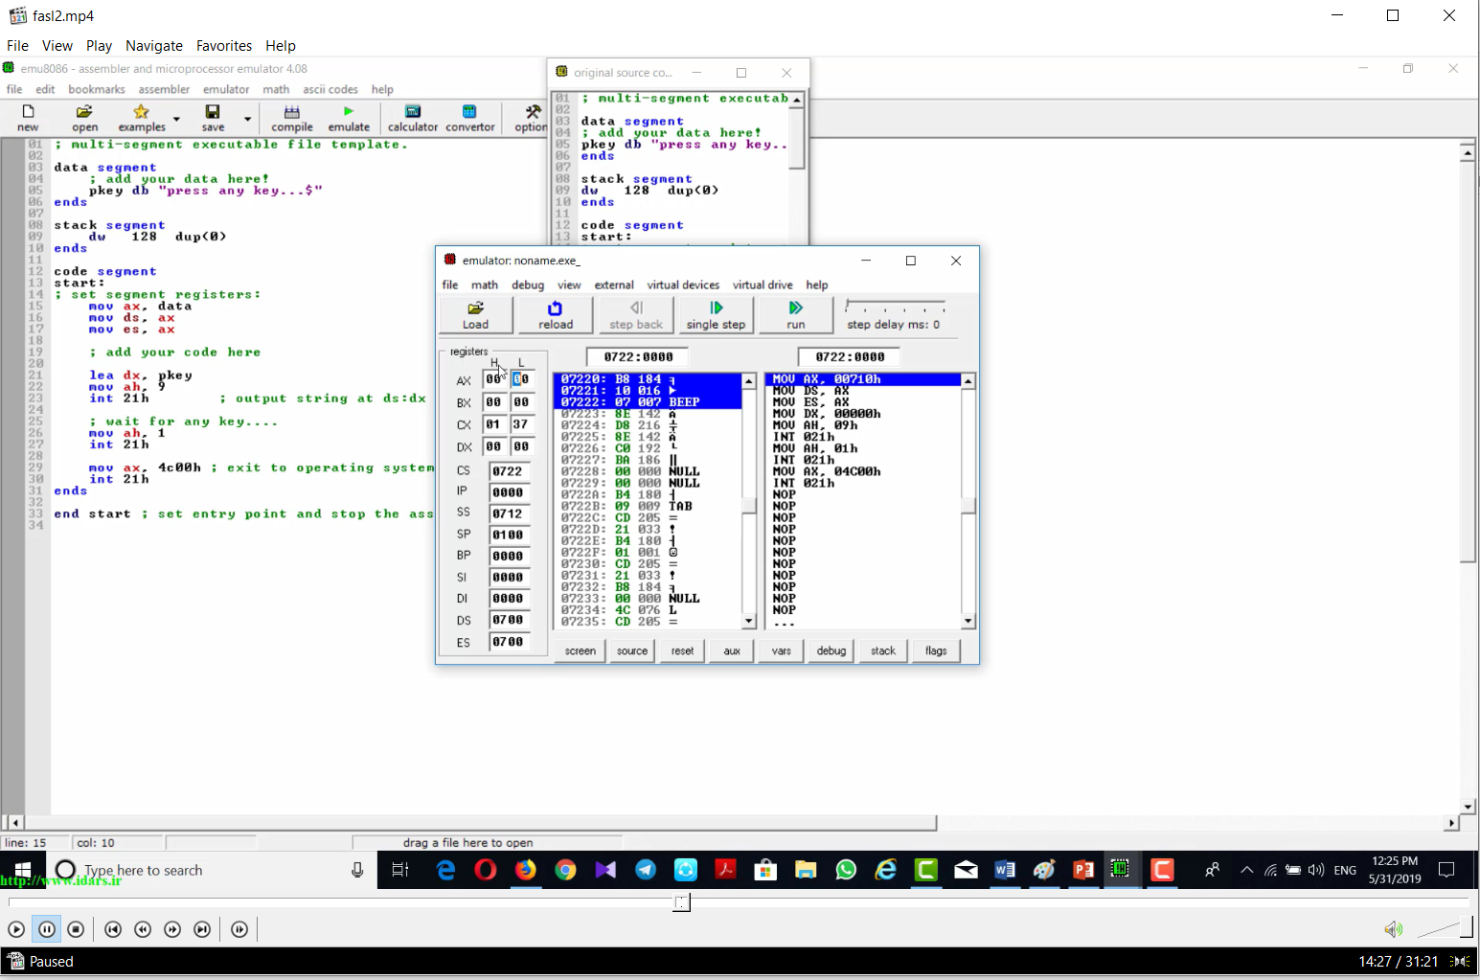Click the stop playback button
Image resolution: width=1480 pixels, height=980 pixels.
(x=77, y=929)
